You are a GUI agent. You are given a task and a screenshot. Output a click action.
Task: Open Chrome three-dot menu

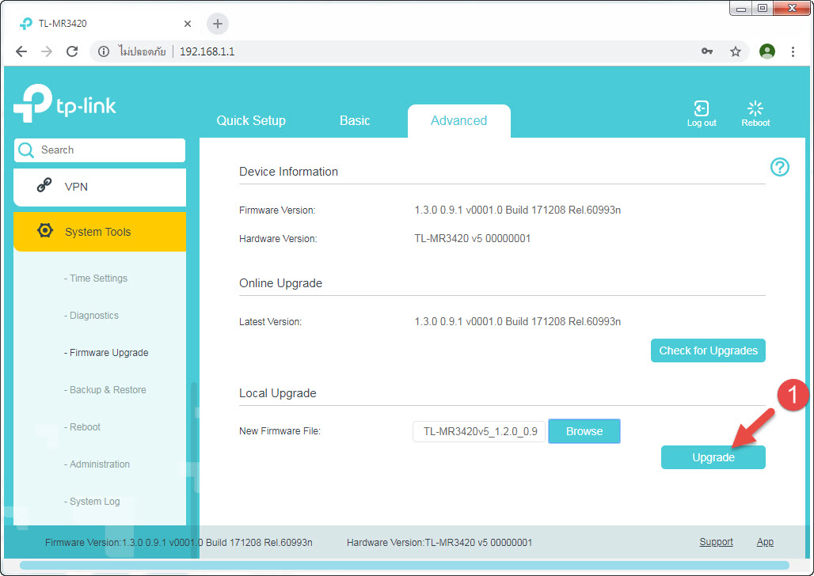pos(793,51)
